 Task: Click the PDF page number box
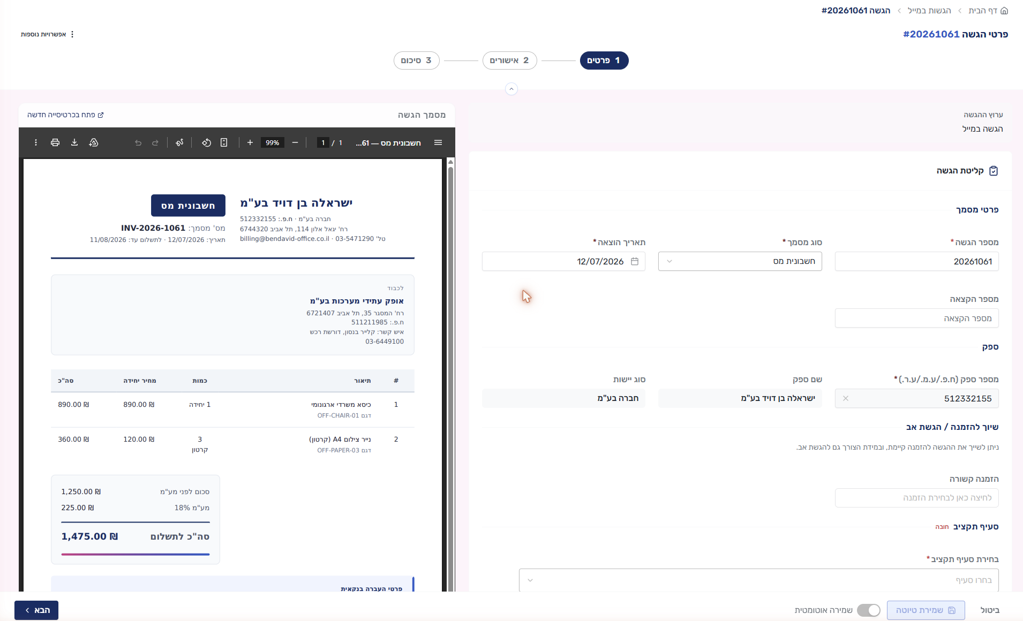click(x=323, y=142)
